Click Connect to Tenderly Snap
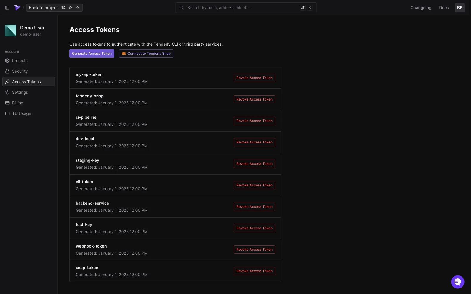471x294 pixels. coord(146,54)
